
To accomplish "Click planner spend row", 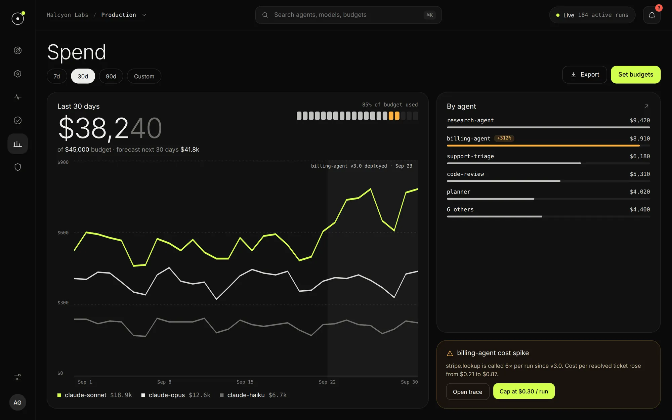I will [548, 195].
